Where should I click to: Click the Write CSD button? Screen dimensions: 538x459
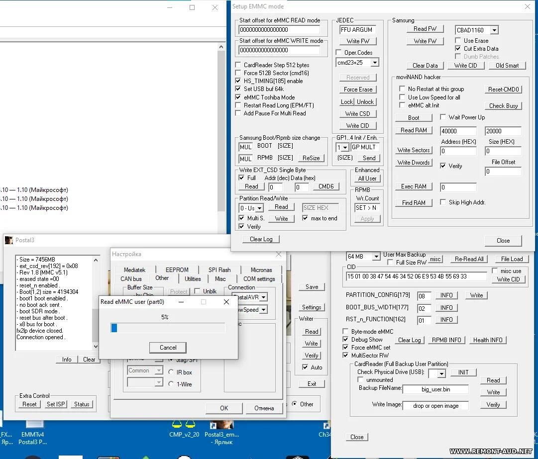click(358, 114)
